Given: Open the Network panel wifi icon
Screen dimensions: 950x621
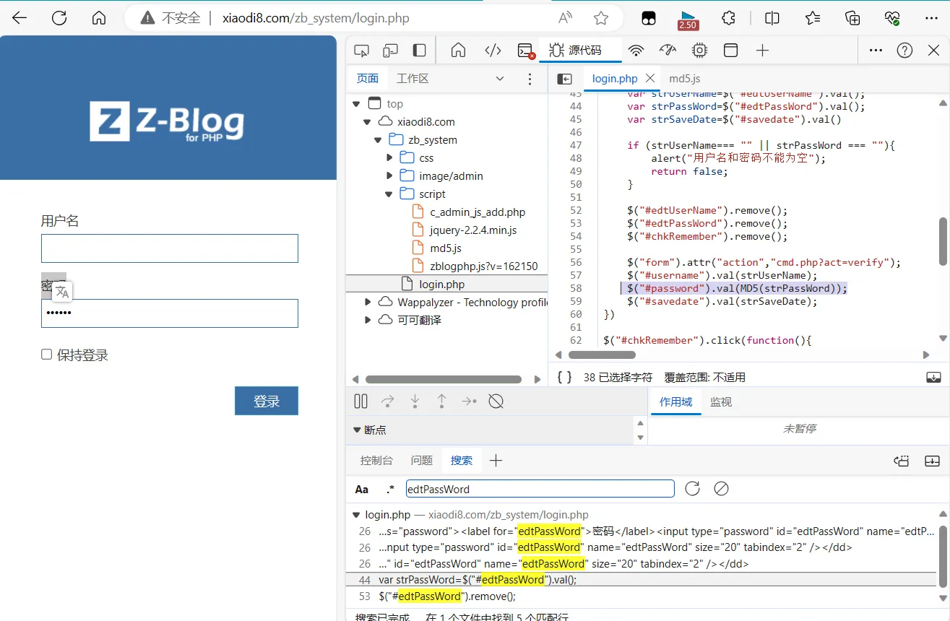Looking at the screenshot, I should [636, 51].
